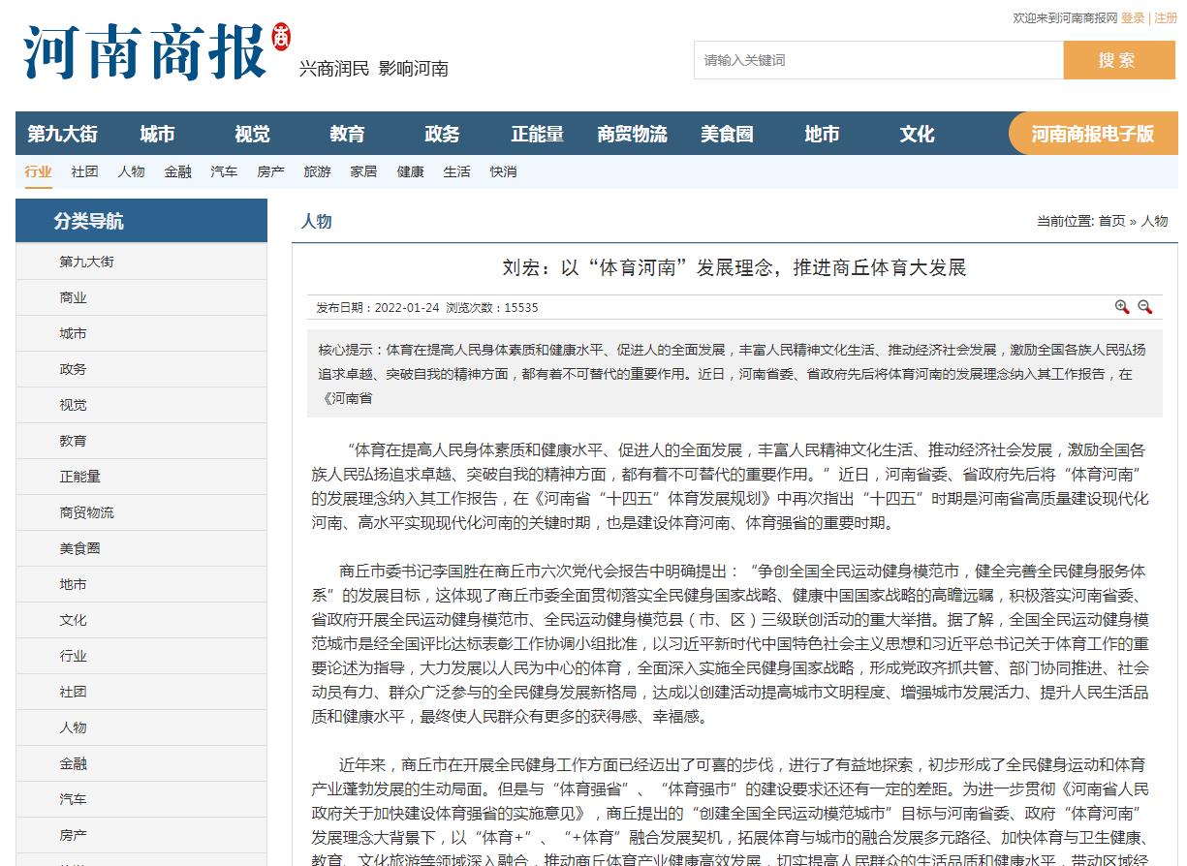The height and width of the screenshot is (866, 1187).
Task: Click 金融 in category sidebar
Action: [141, 763]
